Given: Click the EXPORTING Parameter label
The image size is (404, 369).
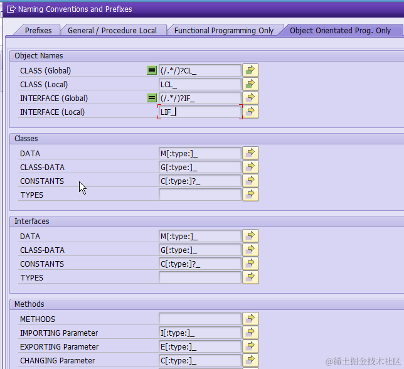Looking at the screenshot, I should click(59, 347).
